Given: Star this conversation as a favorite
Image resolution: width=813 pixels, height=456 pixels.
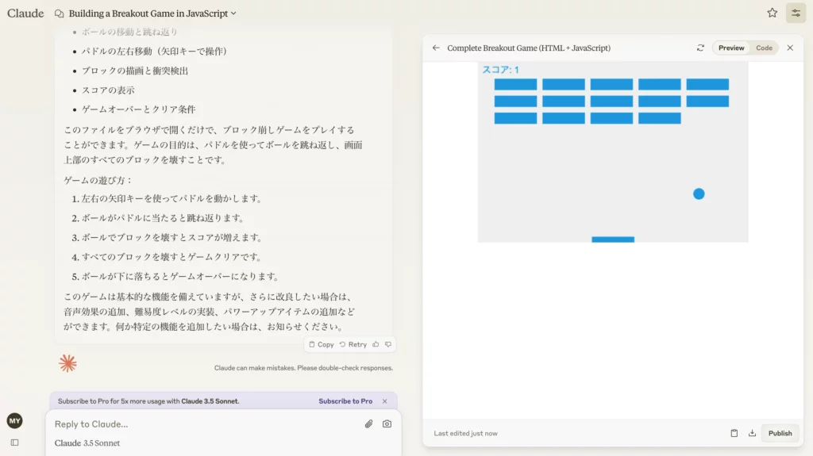Looking at the screenshot, I should [x=772, y=13].
